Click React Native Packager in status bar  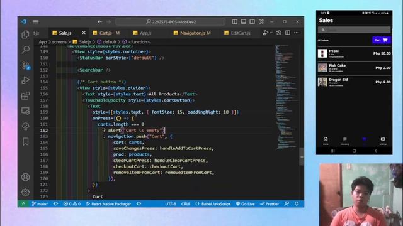pos(108,204)
